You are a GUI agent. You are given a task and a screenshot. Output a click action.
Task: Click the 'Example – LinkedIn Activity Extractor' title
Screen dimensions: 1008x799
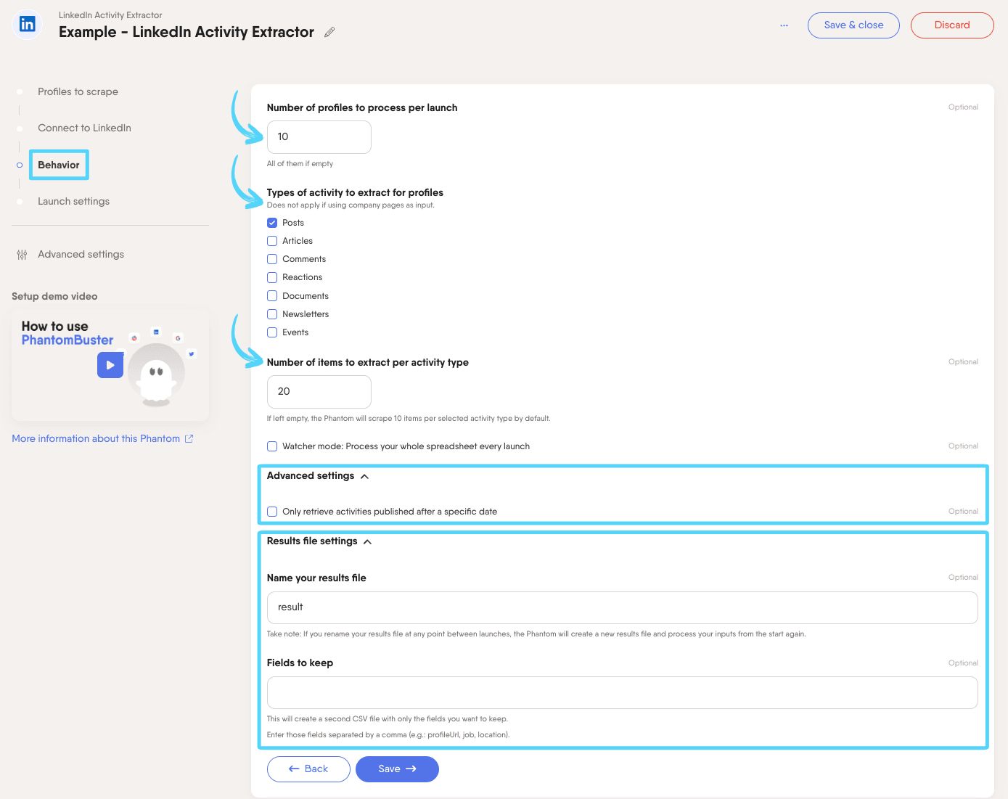point(187,32)
